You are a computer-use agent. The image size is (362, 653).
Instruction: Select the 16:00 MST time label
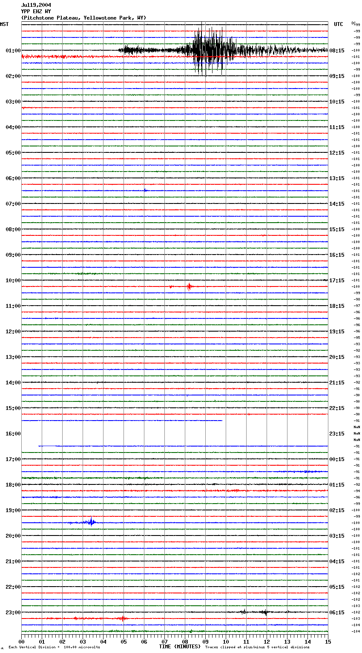[13, 434]
